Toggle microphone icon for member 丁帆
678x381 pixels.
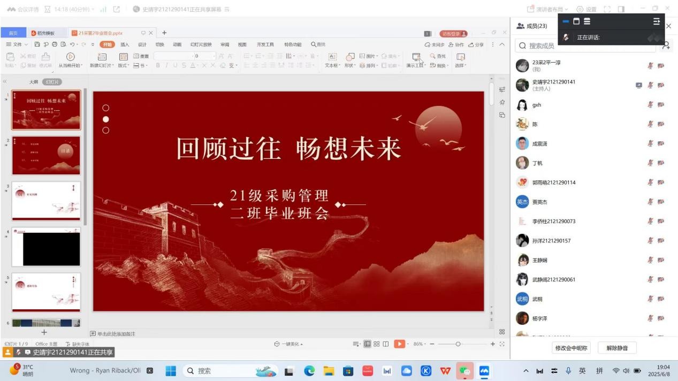point(650,163)
